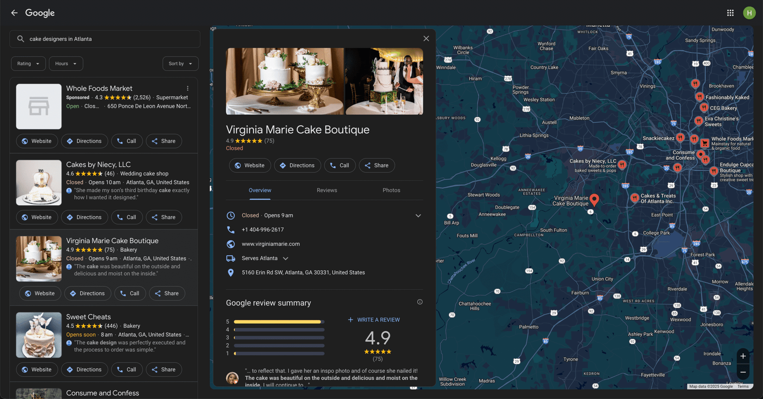Open the main cake photo in the panel
The width and height of the screenshot is (763, 399).
tap(285, 81)
